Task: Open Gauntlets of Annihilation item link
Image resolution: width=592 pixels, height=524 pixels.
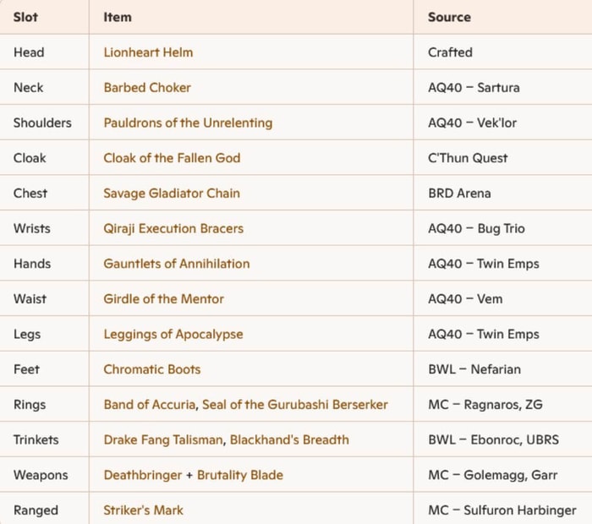Action: (x=177, y=264)
